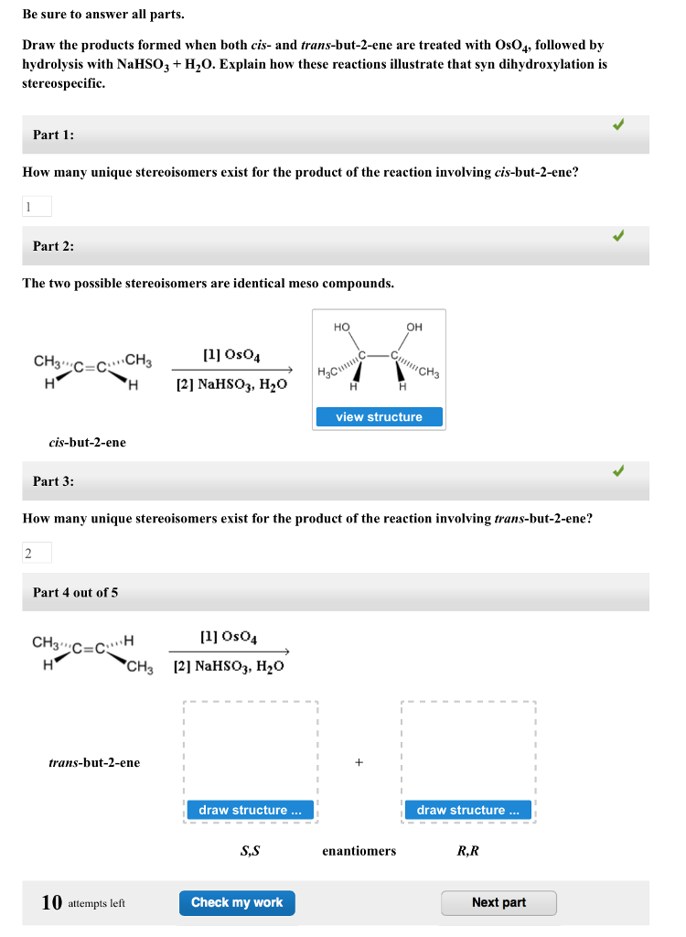This screenshot has height=937, width=686.
Task: Click the Check my work button
Action: (x=237, y=903)
